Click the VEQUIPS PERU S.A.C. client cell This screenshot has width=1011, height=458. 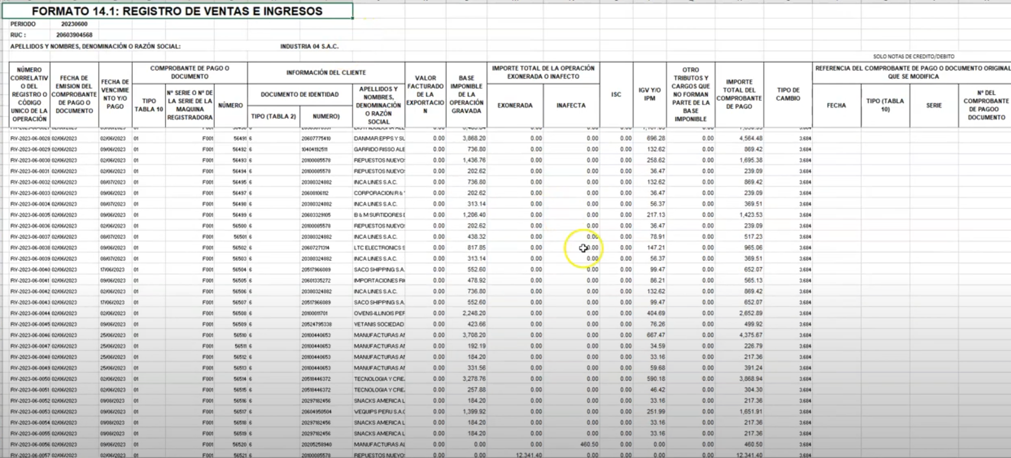coord(379,412)
